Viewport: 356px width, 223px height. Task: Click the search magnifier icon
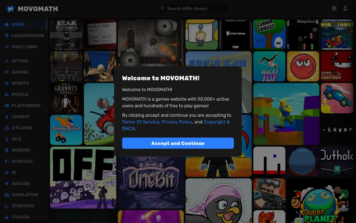point(162,8)
